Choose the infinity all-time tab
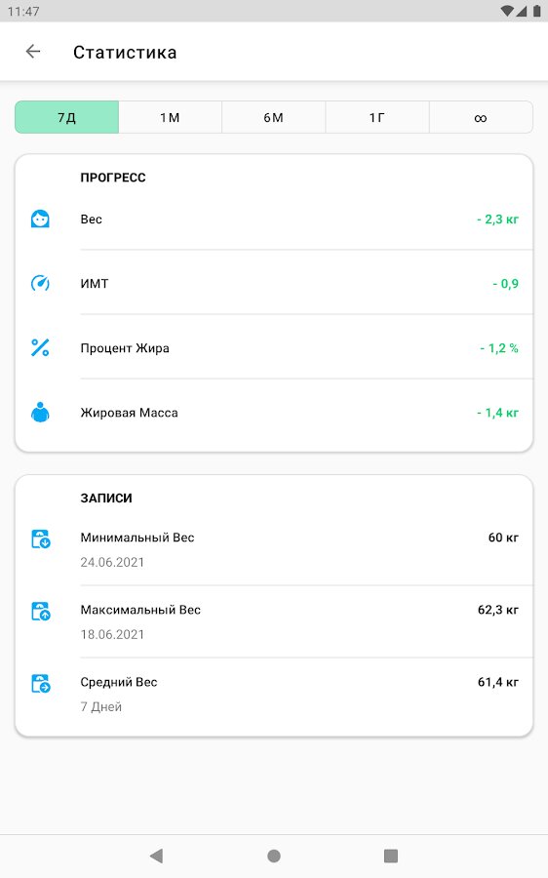548x878 pixels. (481, 117)
